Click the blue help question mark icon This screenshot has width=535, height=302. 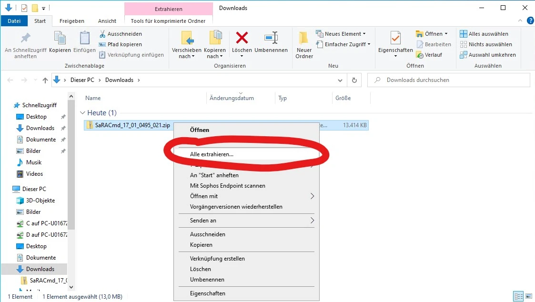click(x=530, y=20)
